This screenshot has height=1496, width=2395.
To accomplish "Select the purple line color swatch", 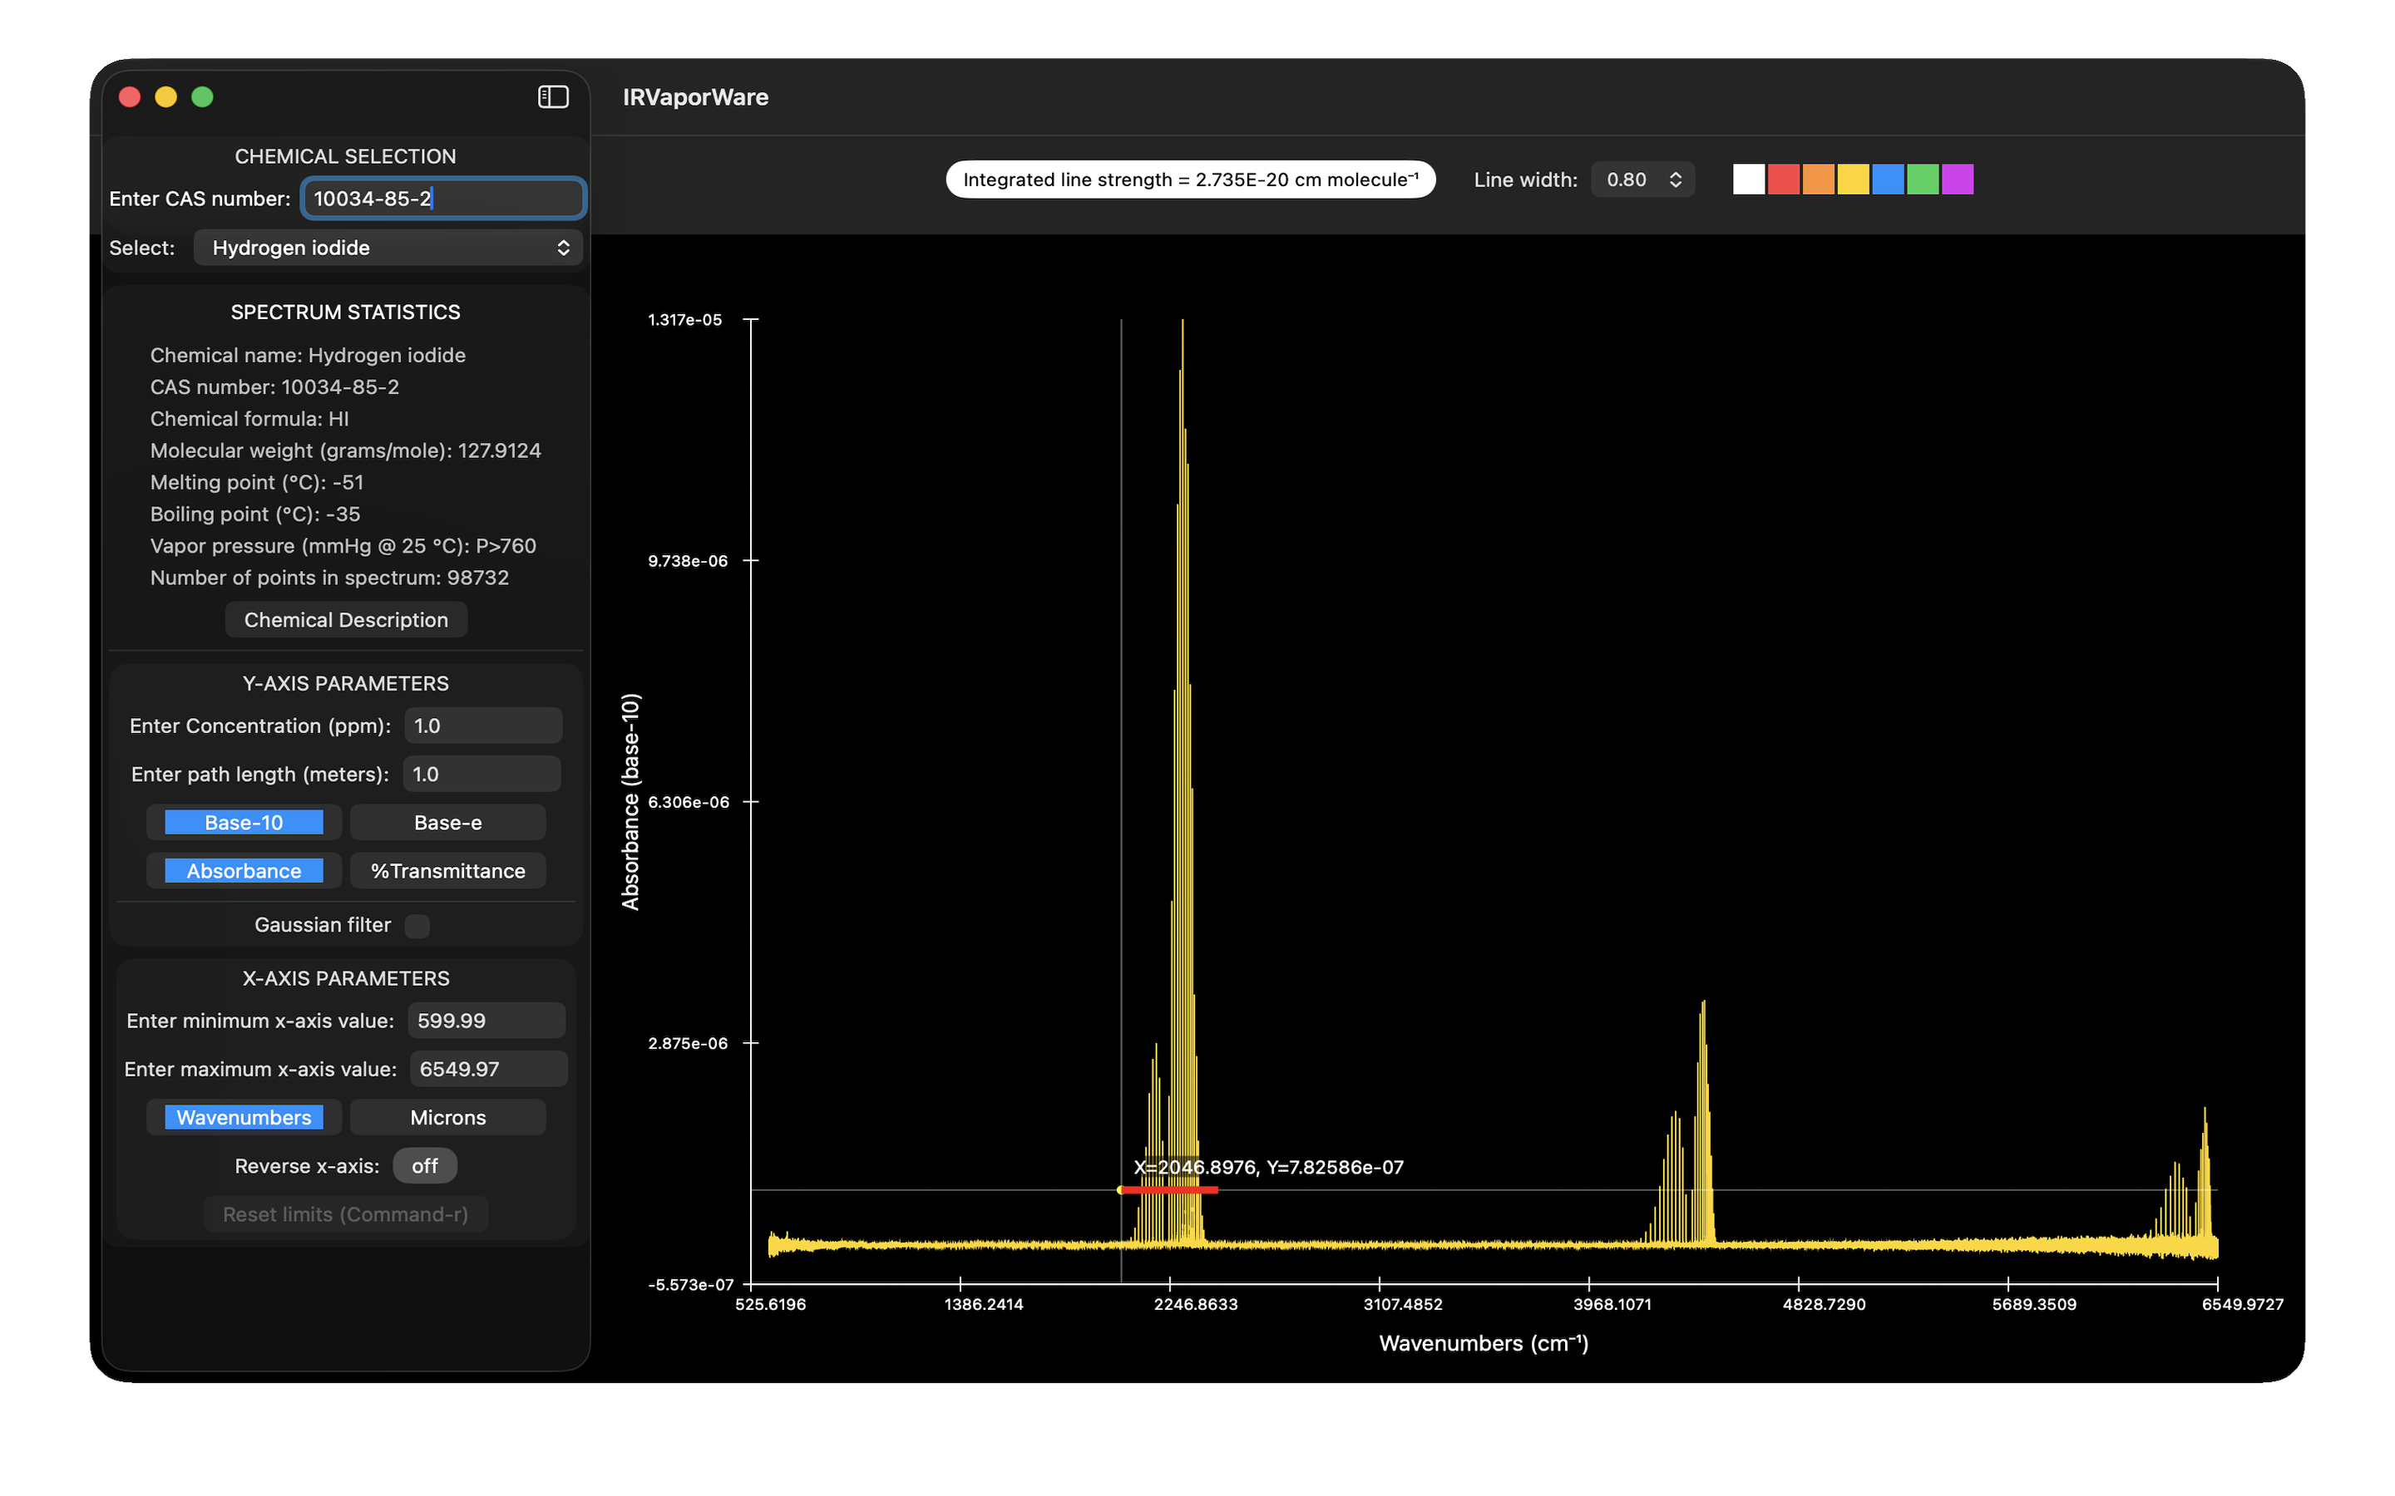I will click(1957, 180).
